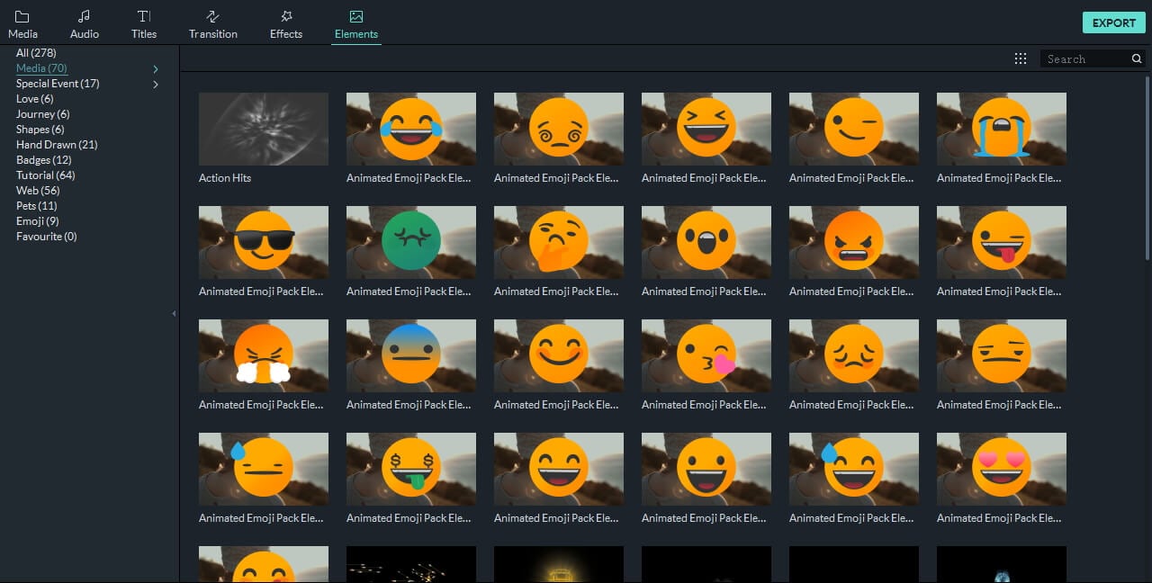Collapse the sidebar with the left arrow handle
Viewport: 1152px width, 583px height.
coord(174,314)
